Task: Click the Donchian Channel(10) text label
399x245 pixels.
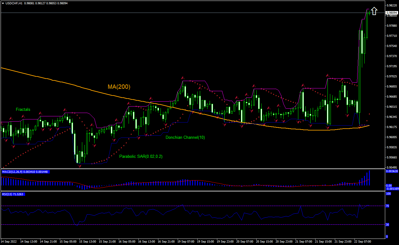Action: (x=184, y=137)
